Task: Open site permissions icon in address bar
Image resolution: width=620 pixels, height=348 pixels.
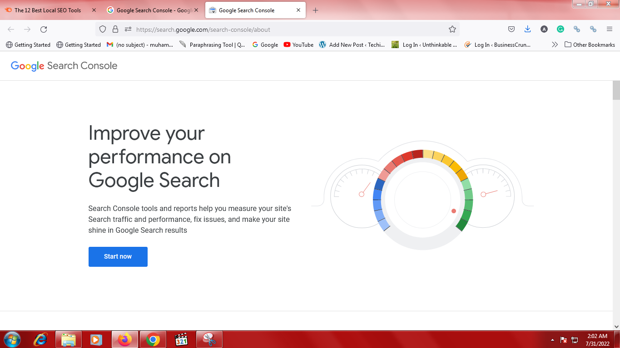Action: point(128,29)
